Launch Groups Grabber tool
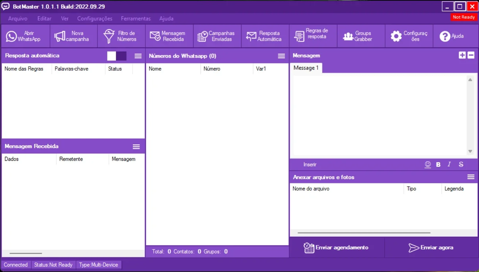 point(348,36)
